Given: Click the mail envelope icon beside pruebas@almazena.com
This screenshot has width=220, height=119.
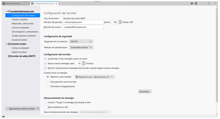Looking at the screenshot, I should pyautogui.click(x=9, y=11).
